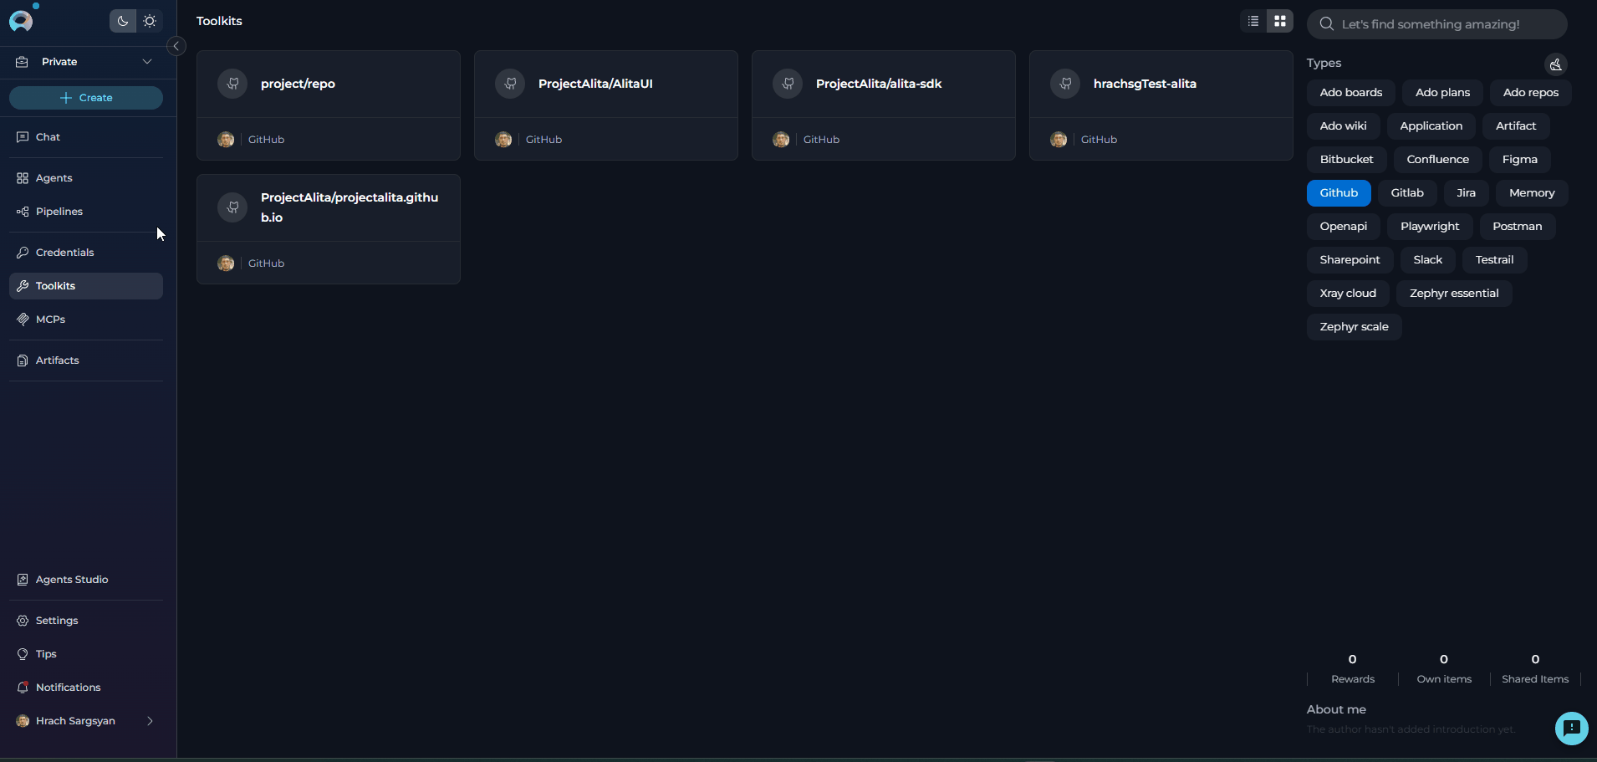The width and height of the screenshot is (1597, 762).
Task: Disable the Github type filter
Action: [x=1339, y=192]
